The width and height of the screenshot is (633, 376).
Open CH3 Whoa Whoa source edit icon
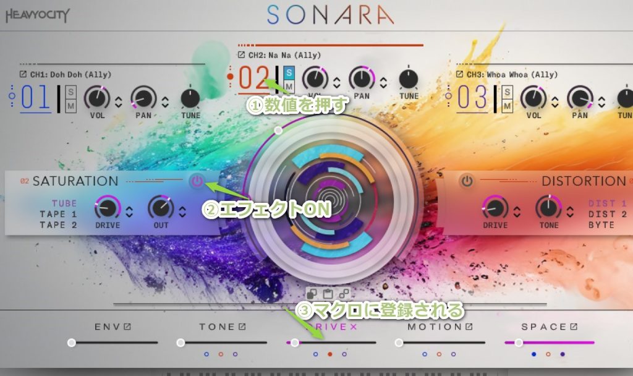(459, 75)
